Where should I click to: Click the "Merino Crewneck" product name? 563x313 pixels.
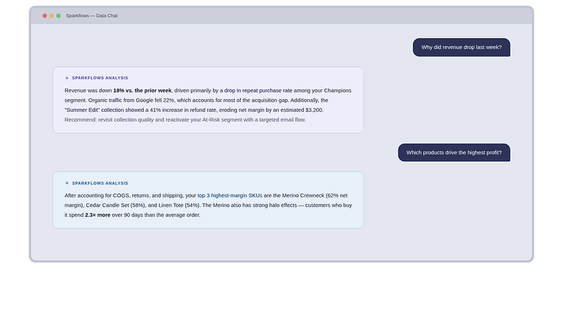(303, 196)
